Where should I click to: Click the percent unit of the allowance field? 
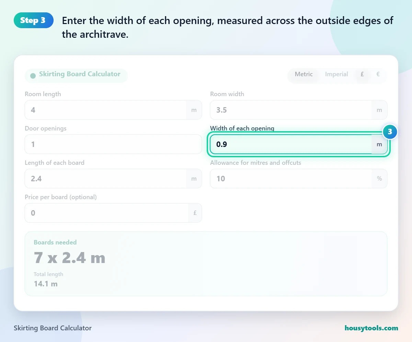pyautogui.click(x=379, y=179)
